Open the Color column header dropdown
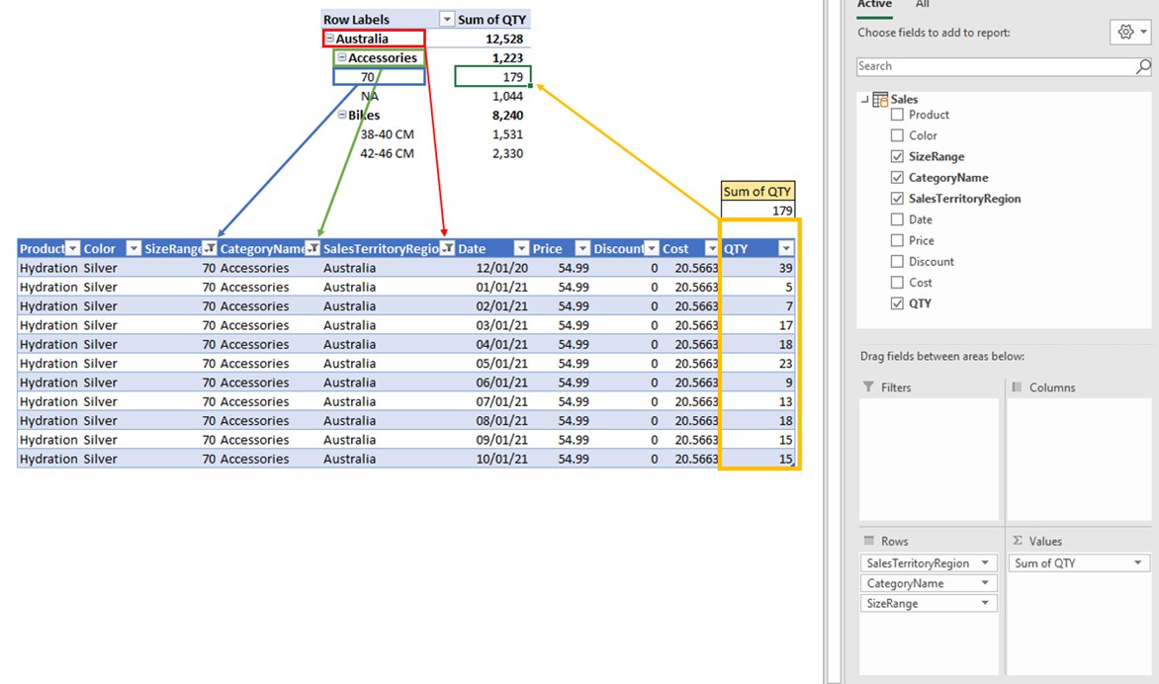1159x684 pixels. 134,248
